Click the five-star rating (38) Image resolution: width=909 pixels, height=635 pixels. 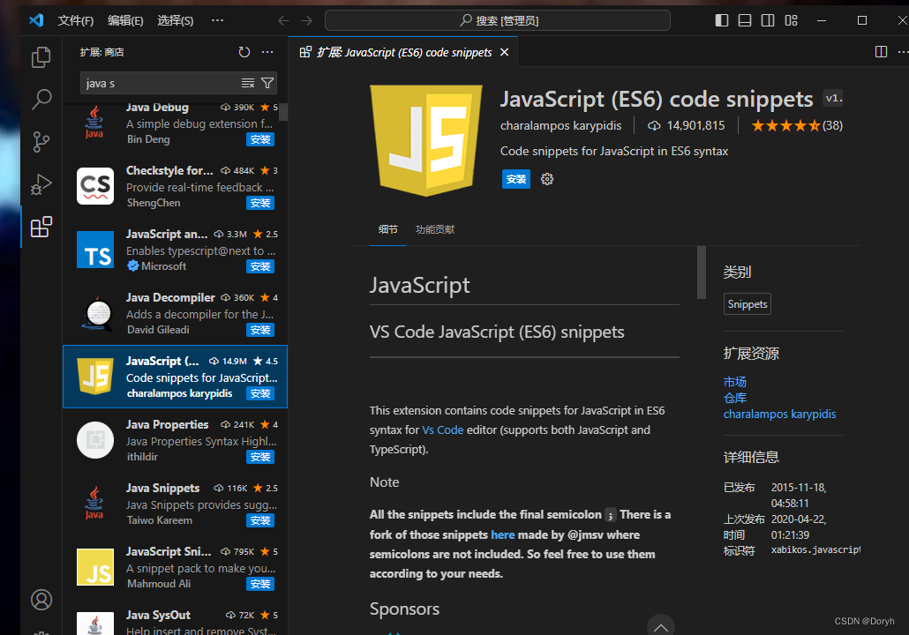coord(797,126)
